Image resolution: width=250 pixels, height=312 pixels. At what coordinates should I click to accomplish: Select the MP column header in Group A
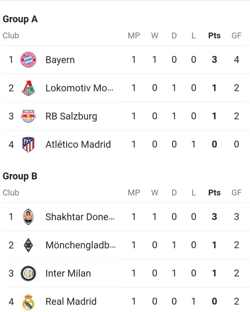(134, 35)
